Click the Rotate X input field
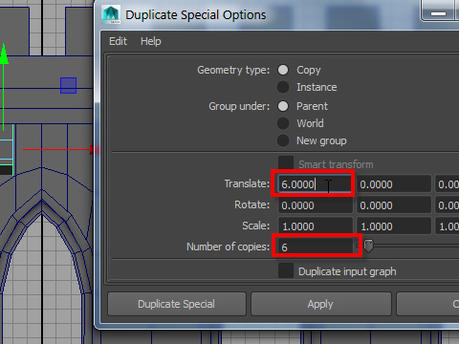This screenshot has height=344, width=459. tap(316, 205)
